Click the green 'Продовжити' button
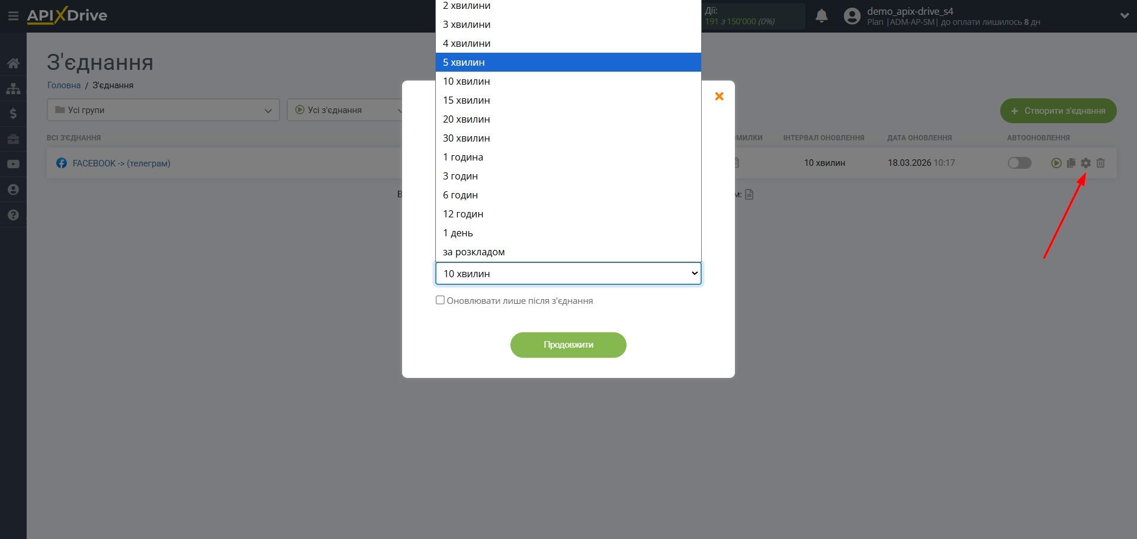 [568, 345]
